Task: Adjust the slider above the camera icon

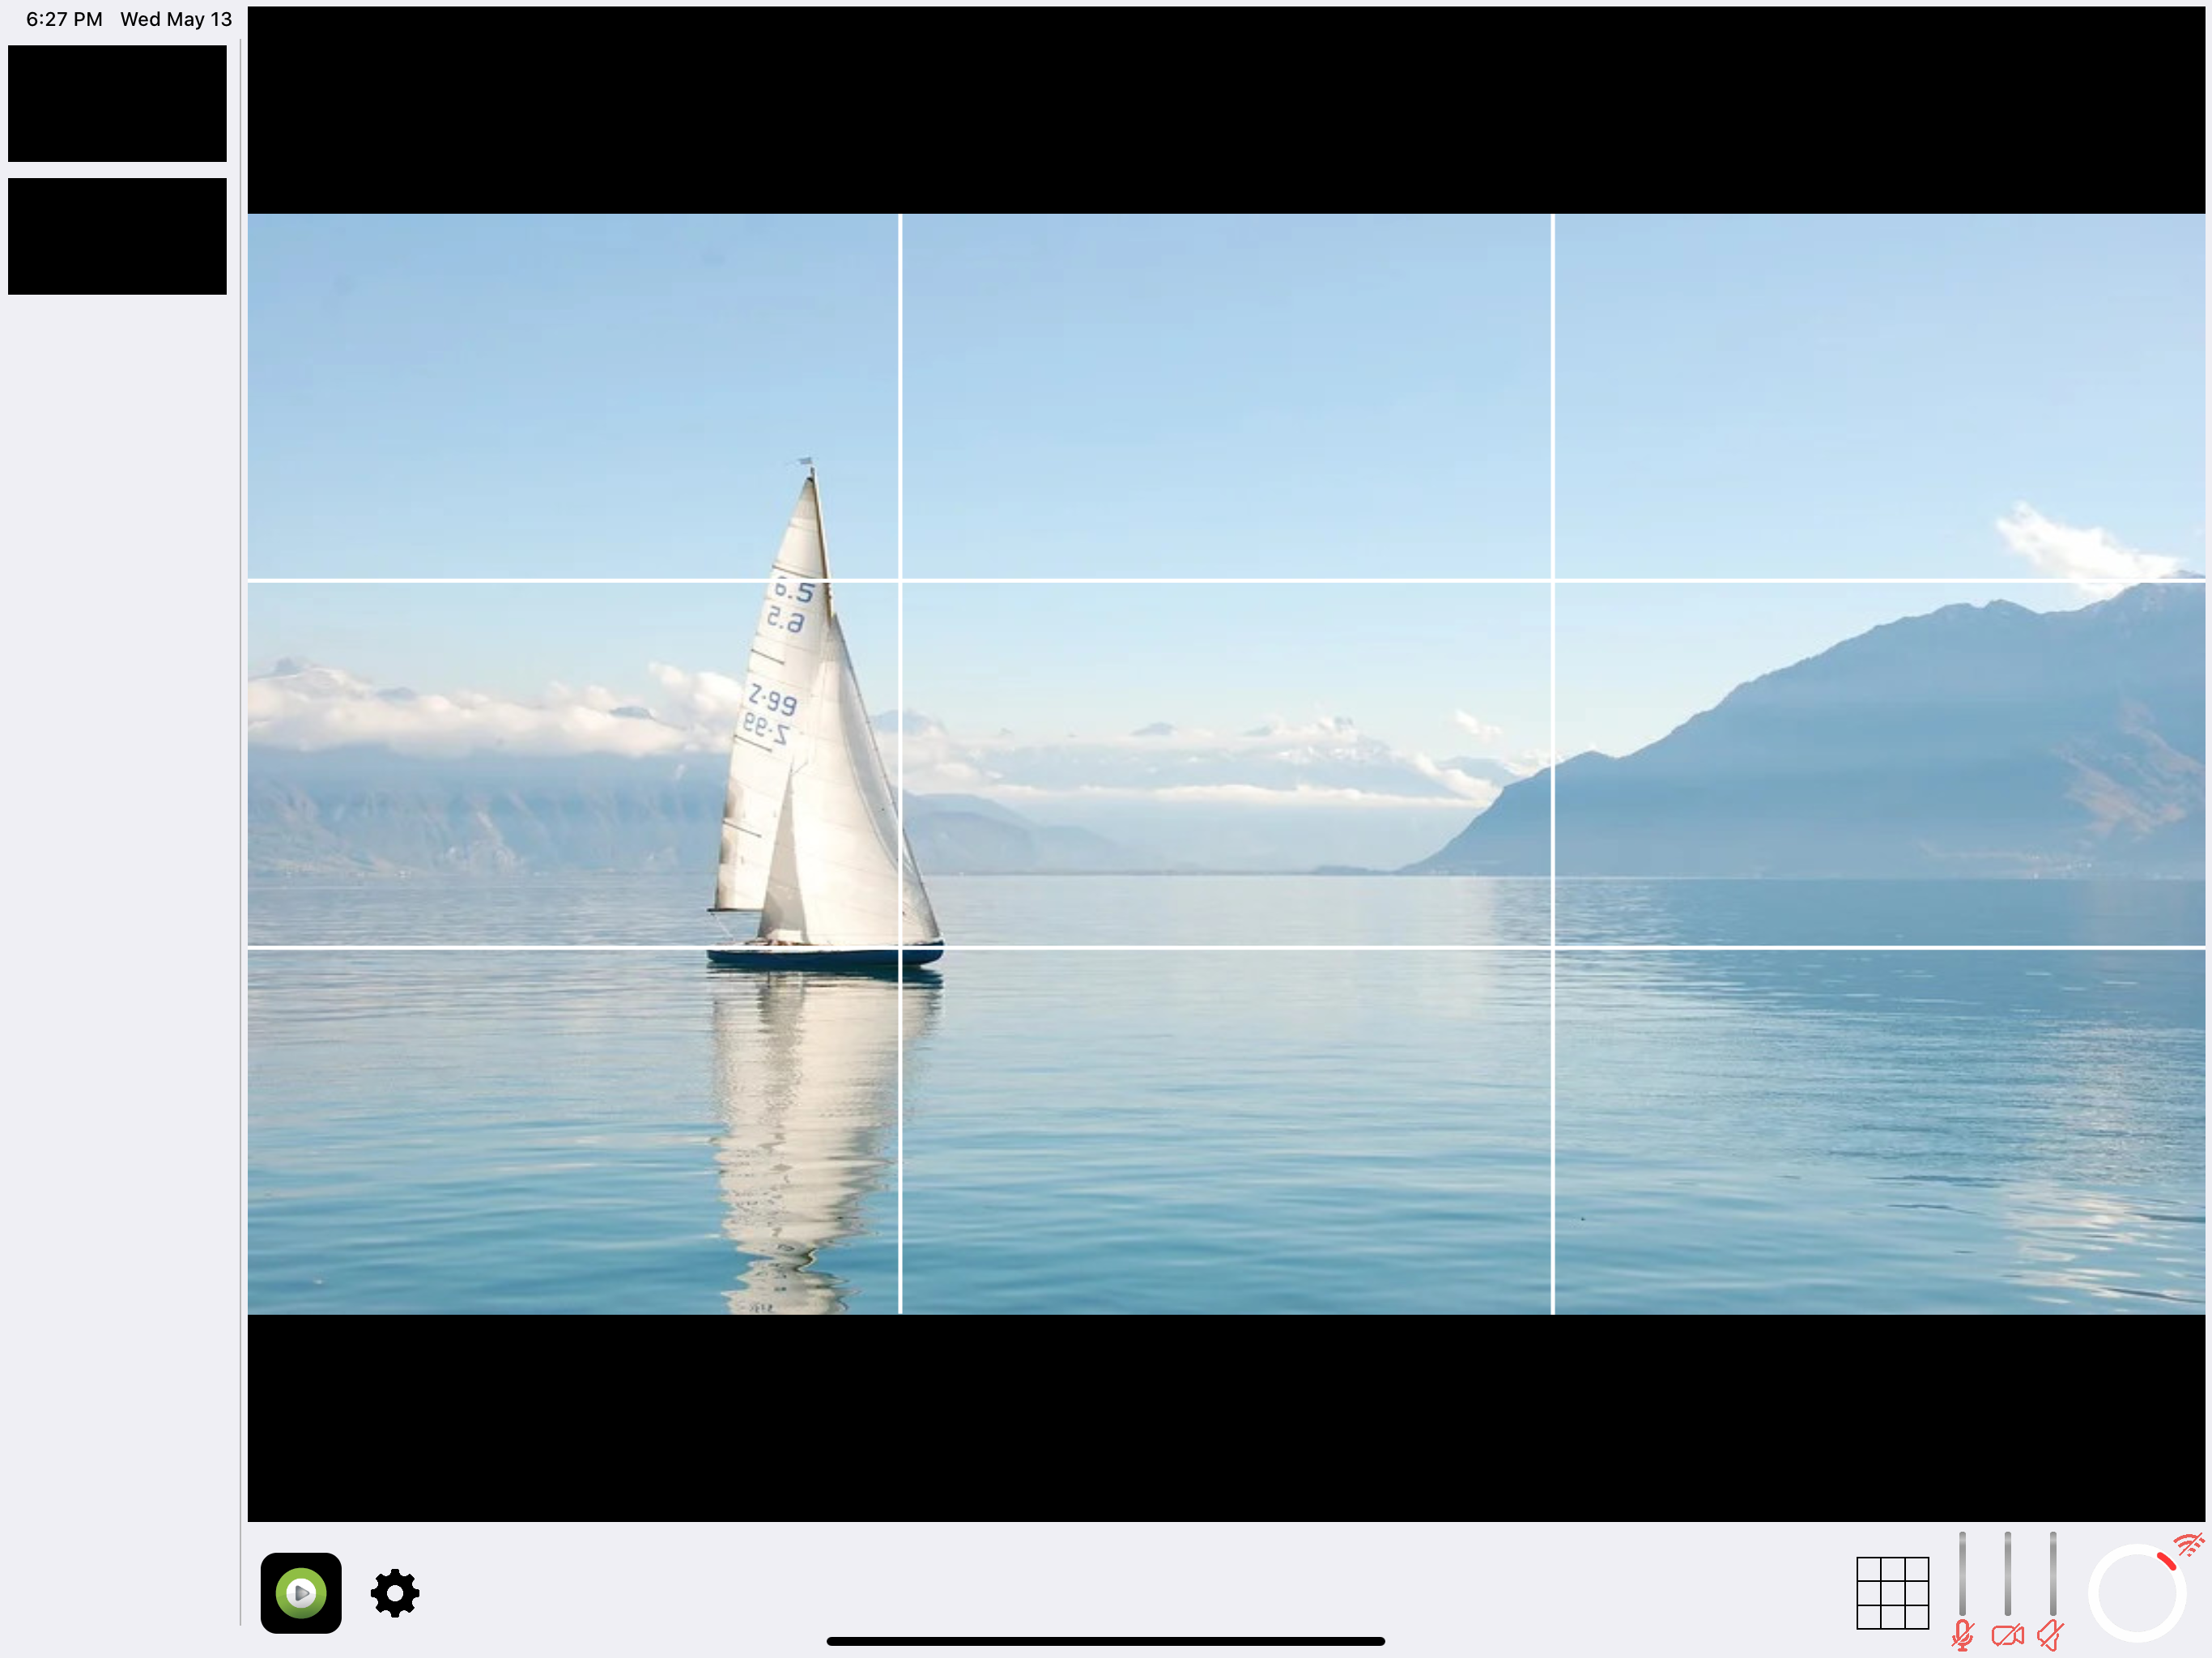Action: (2007, 1574)
